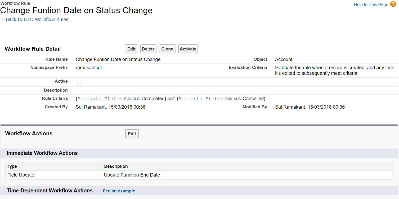Open Sul Ramakant in Modified By field
The image size is (399, 199).
pos(290,107)
